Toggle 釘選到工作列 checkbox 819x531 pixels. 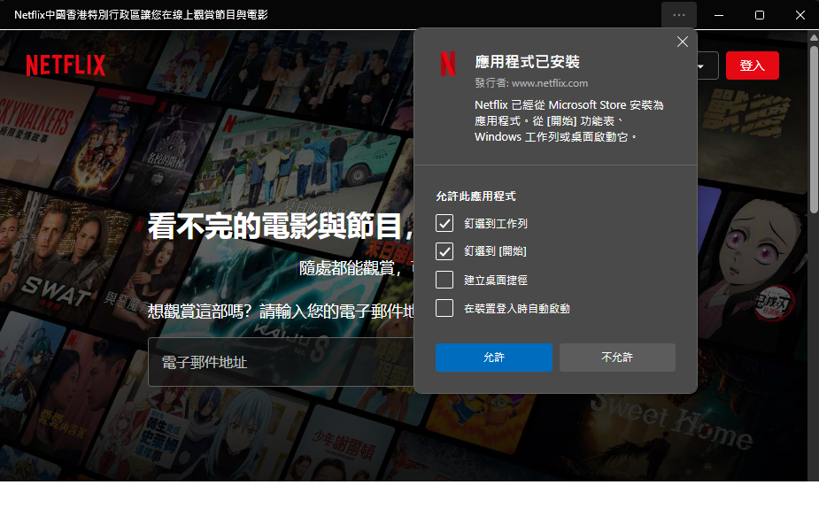tap(444, 224)
